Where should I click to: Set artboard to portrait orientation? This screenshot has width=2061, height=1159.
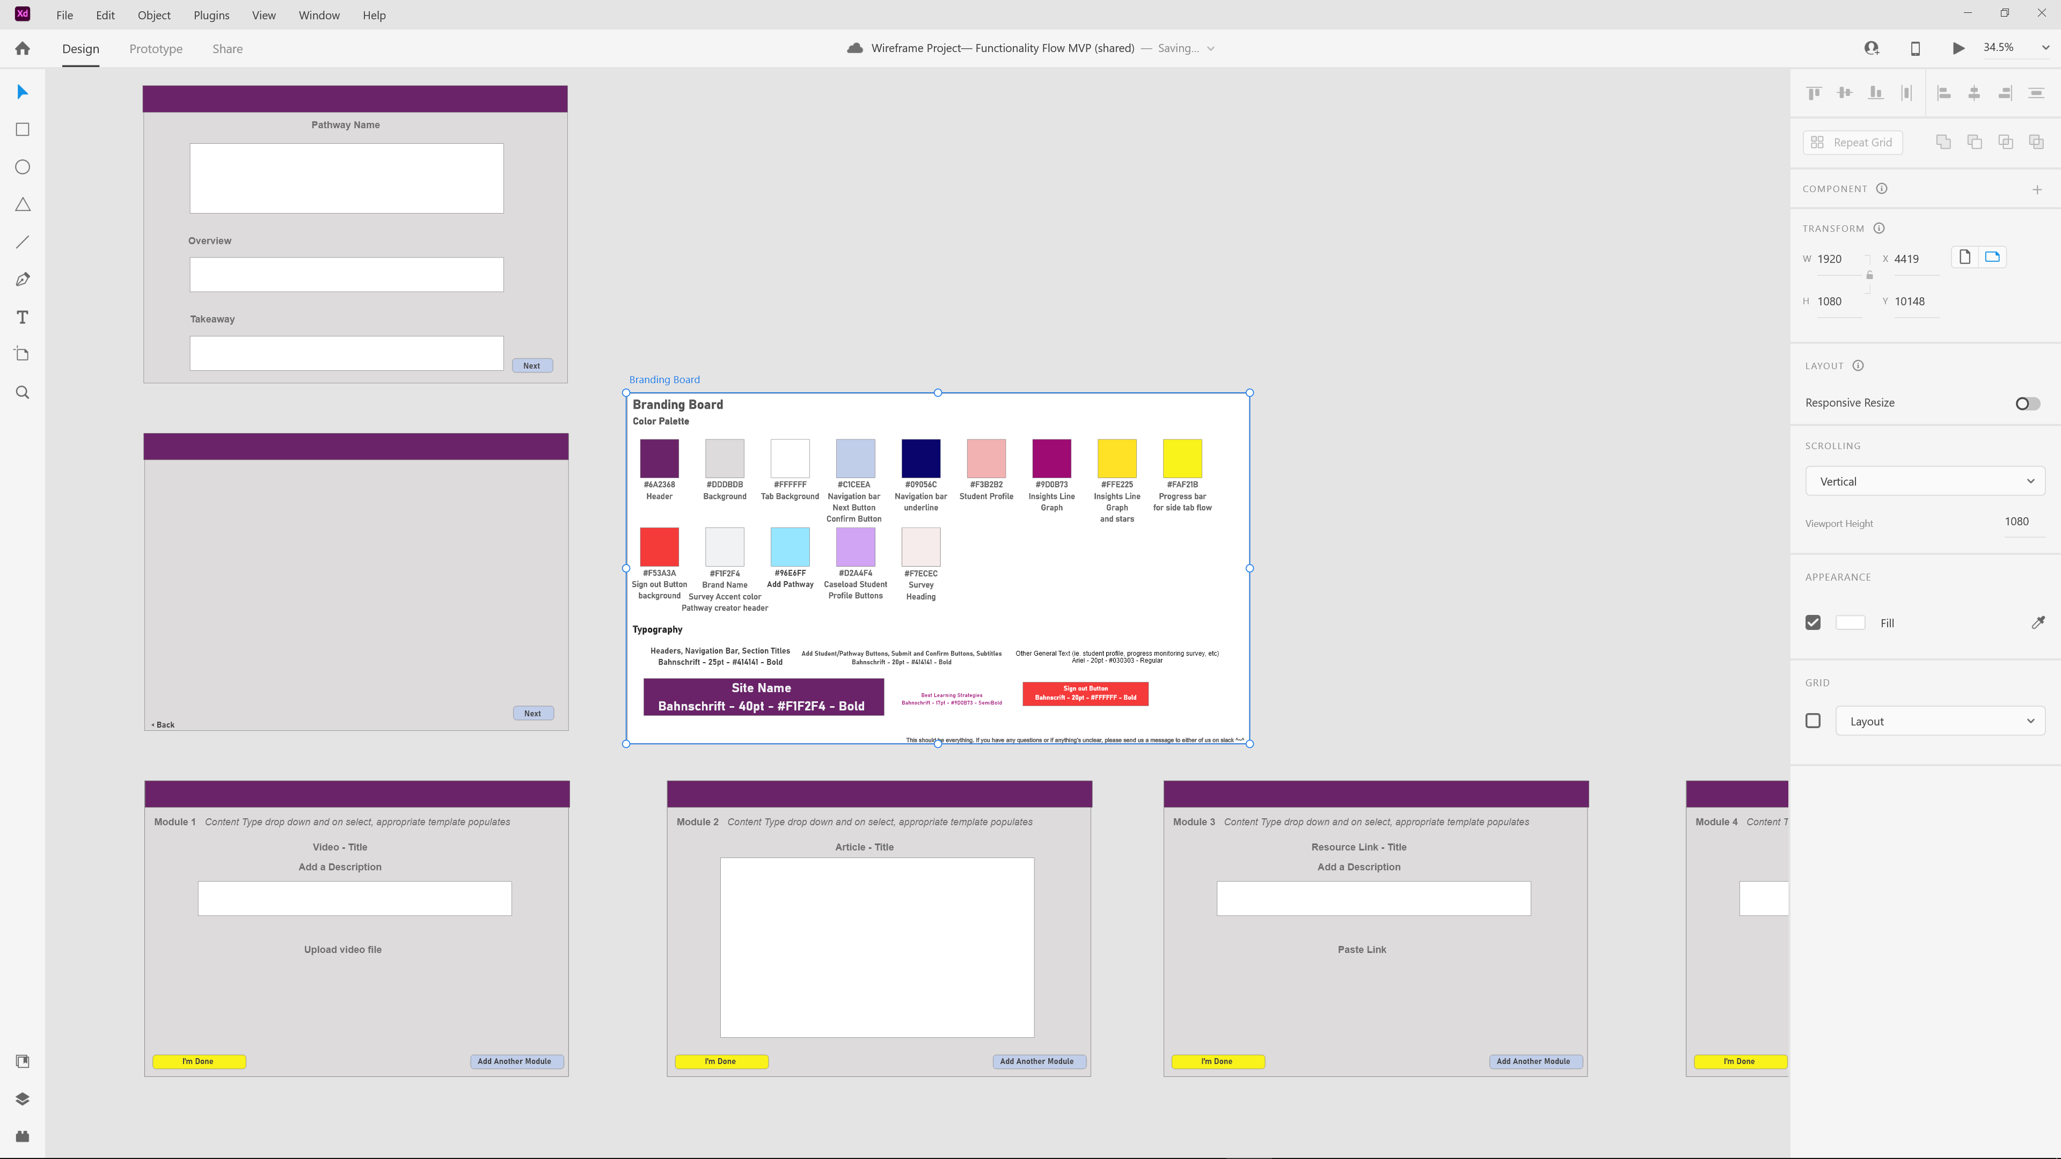point(1964,257)
